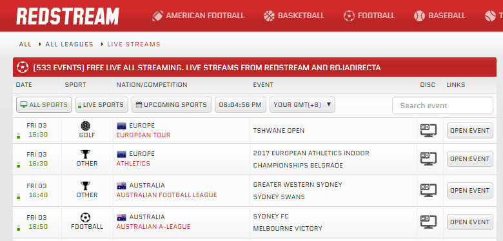Expand the Live Streams breadcrumb

[133, 44]
